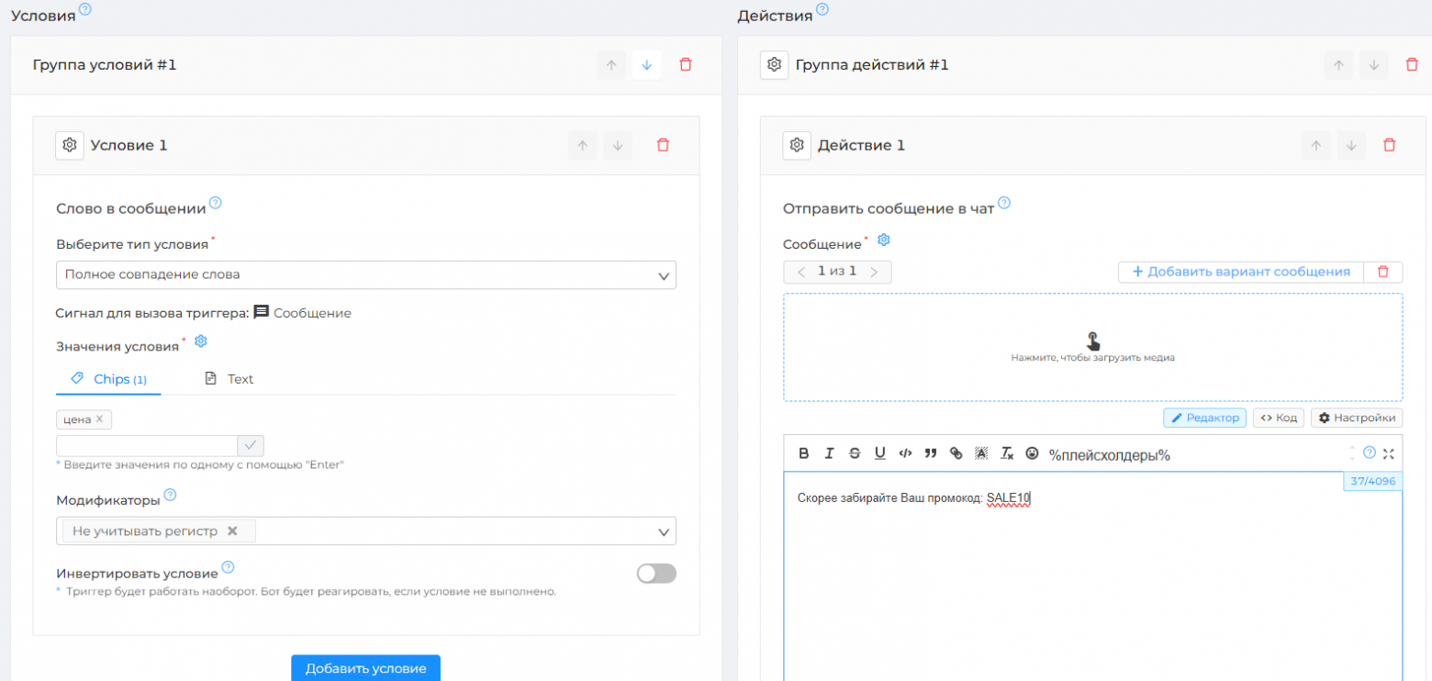Open gear settings for Действие 1
The image size is (1432, 681).
[x=797, y=145]
